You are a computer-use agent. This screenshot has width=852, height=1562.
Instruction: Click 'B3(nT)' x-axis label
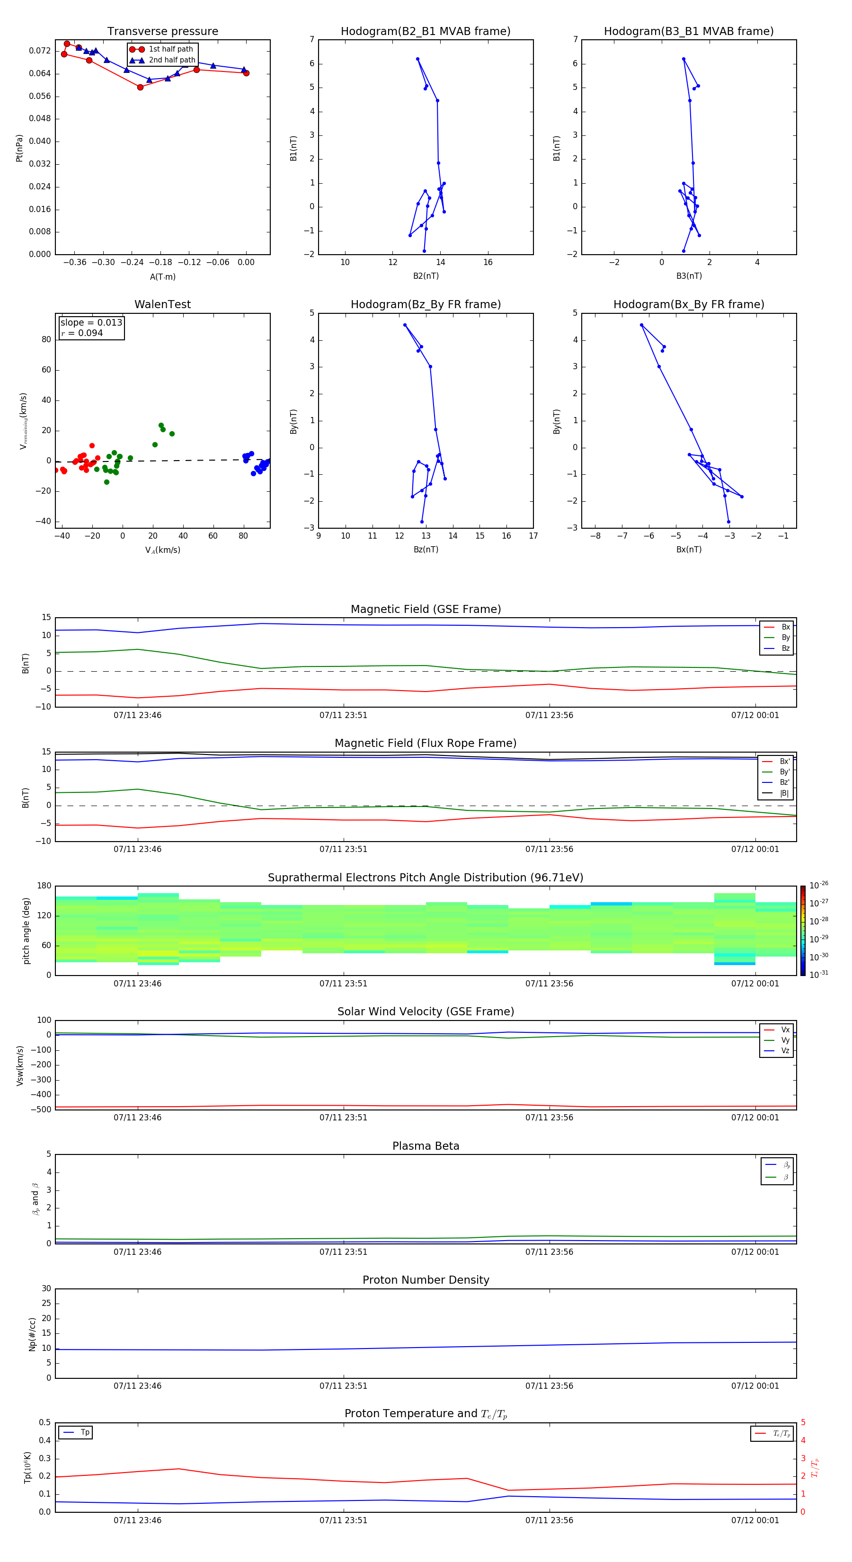[689, 276]
